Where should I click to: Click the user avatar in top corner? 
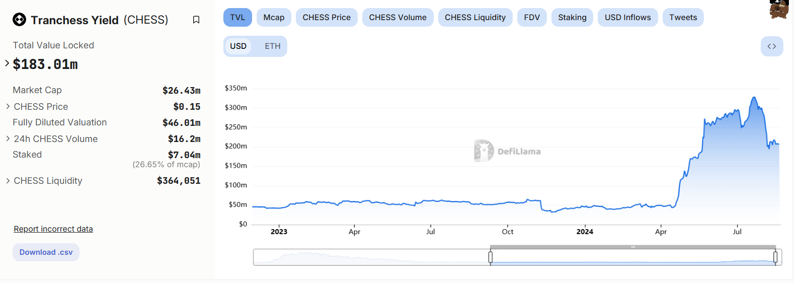click(x=779, y=9)
